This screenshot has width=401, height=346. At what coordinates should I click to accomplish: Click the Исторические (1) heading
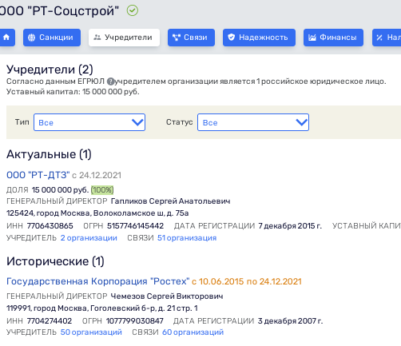click(55, 261)
